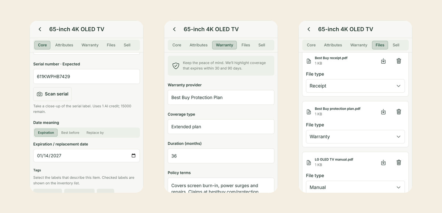Download Best Buy receipt.pdf
Image resolution: width=442 pixels, height=213 pixels.
pyautogui.click(x=383, y=61)
